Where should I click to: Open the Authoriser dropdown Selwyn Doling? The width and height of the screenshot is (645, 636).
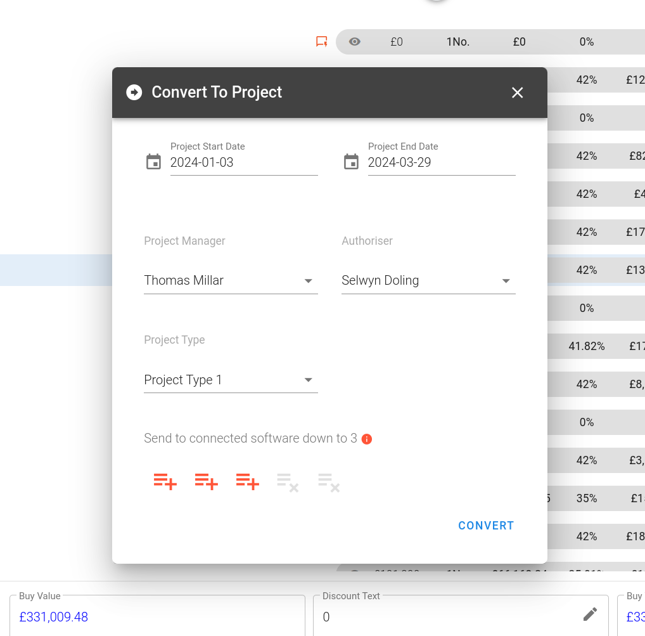click(x=428, y=281)
